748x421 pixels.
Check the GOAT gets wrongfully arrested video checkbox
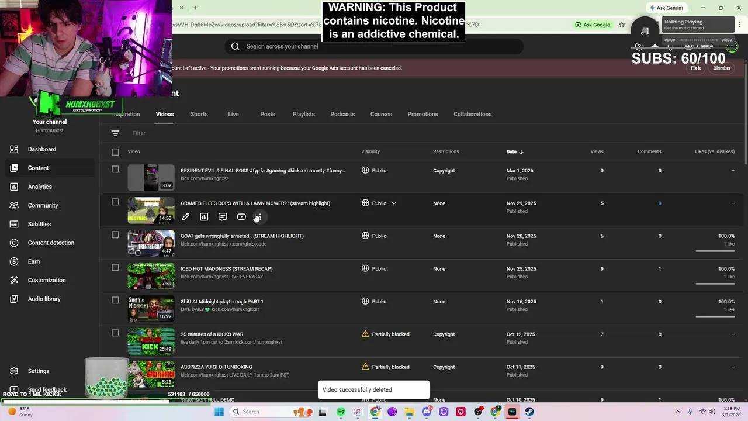pyautogui.click(x=115, y=235)
